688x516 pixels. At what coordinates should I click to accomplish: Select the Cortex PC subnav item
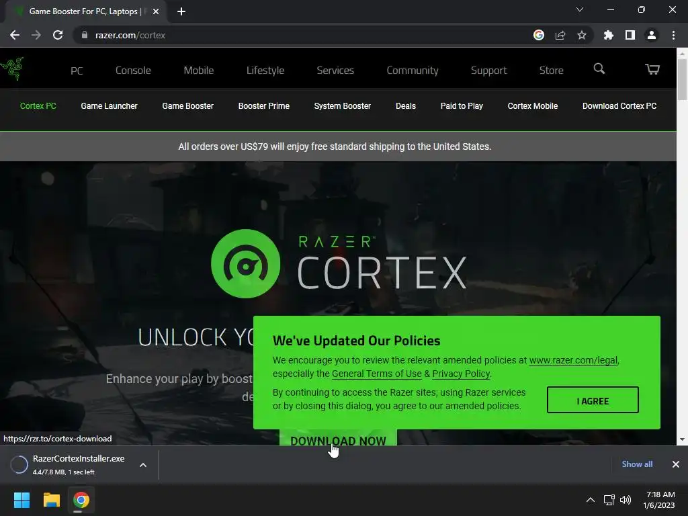[x=38, y=106]
